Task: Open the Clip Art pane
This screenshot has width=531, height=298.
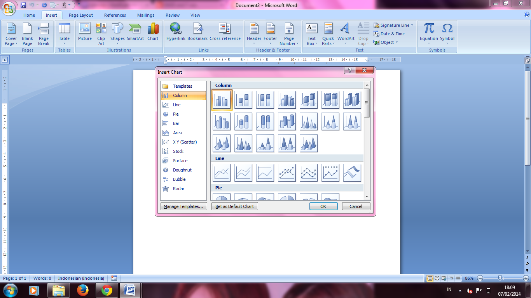Action: pos(101,34)
